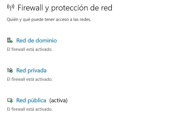Click the word Firewall in the page title

pyautogui.click(x=30, y=8)
